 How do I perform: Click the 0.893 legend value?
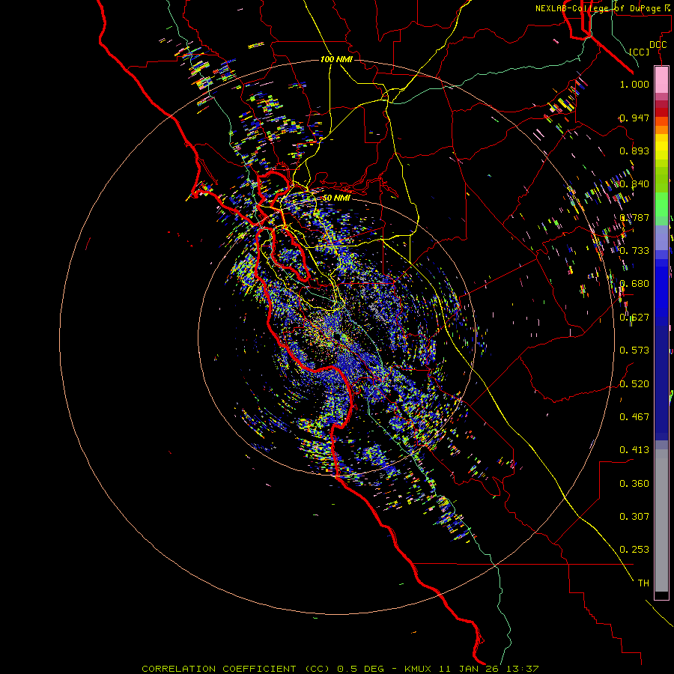click(634, 151)
